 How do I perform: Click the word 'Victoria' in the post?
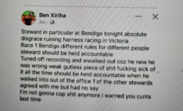118,41
